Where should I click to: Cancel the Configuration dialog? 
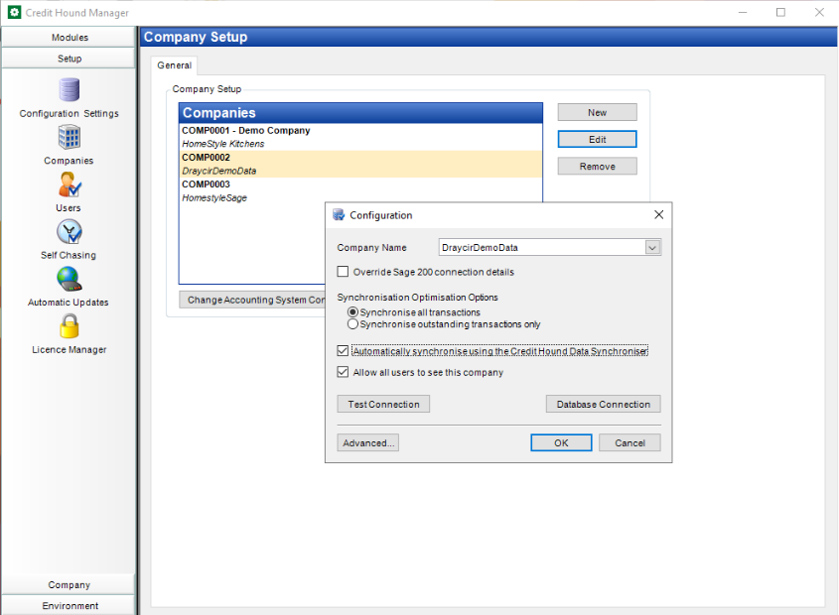click(629, 442)
